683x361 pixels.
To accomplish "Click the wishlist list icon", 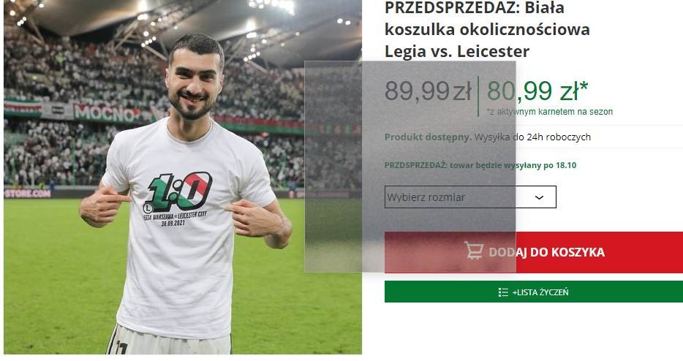I will pos(503,292).
